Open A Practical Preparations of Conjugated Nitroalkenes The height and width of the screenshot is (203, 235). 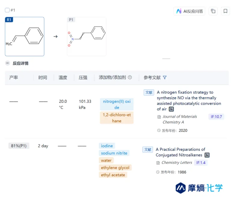180,152
